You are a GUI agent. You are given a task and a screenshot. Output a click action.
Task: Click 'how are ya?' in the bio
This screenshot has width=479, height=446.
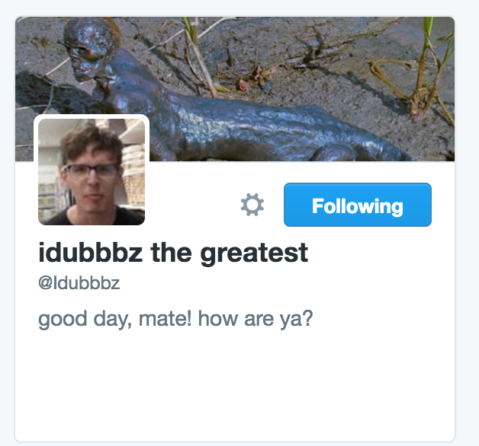click(256, 319)
